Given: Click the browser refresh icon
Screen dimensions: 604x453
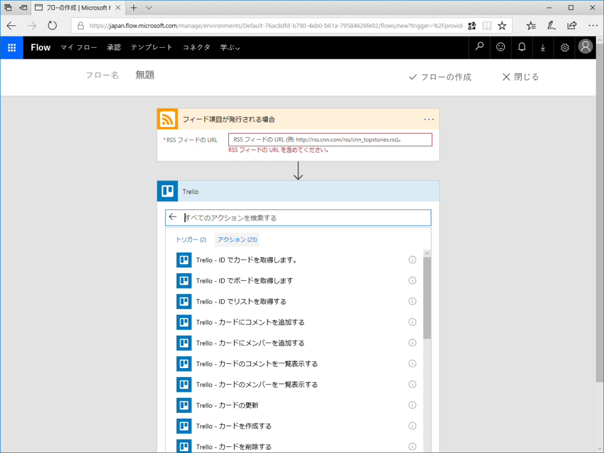Looking at the screenshot, I should click(x=52, y=26).
